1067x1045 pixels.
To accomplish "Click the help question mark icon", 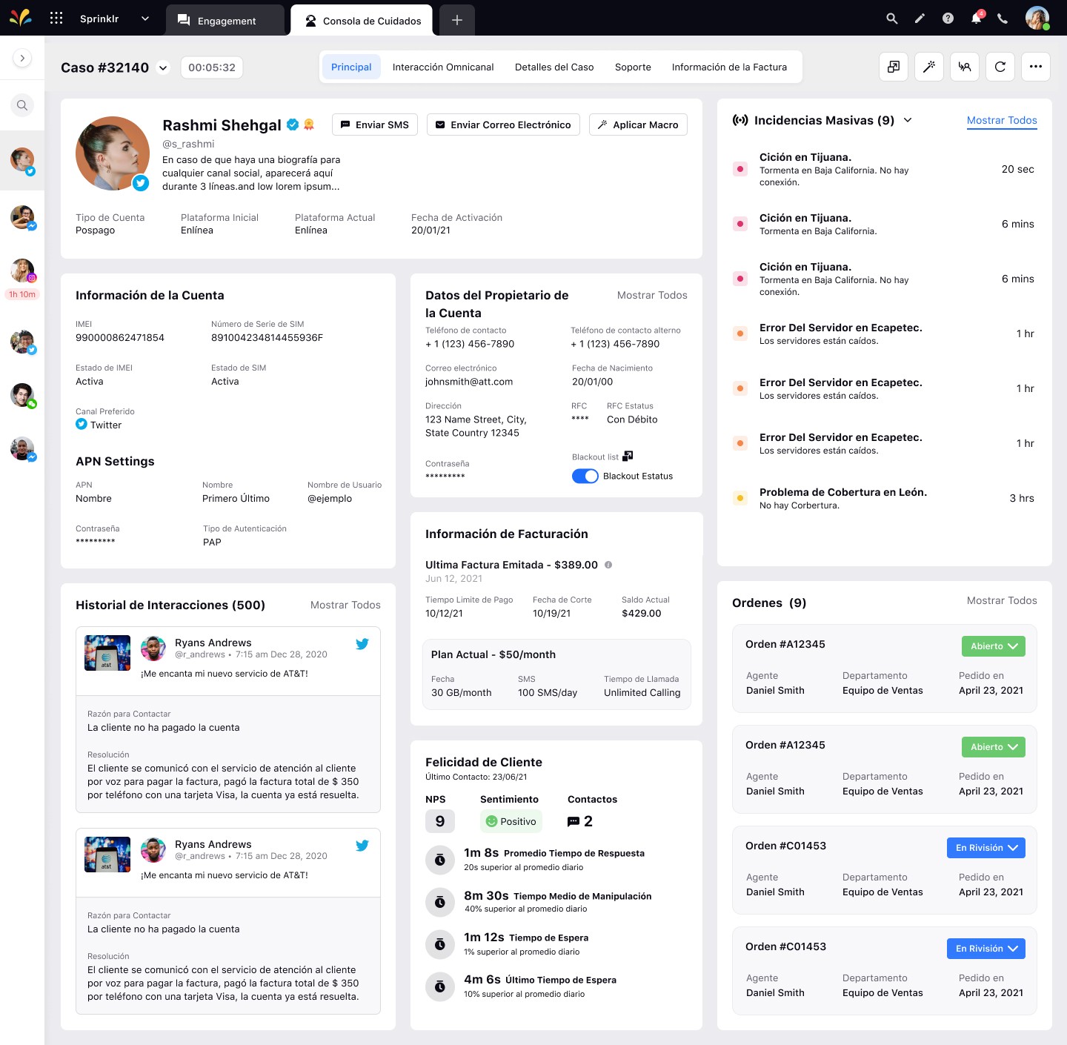I will click(948, 19).
